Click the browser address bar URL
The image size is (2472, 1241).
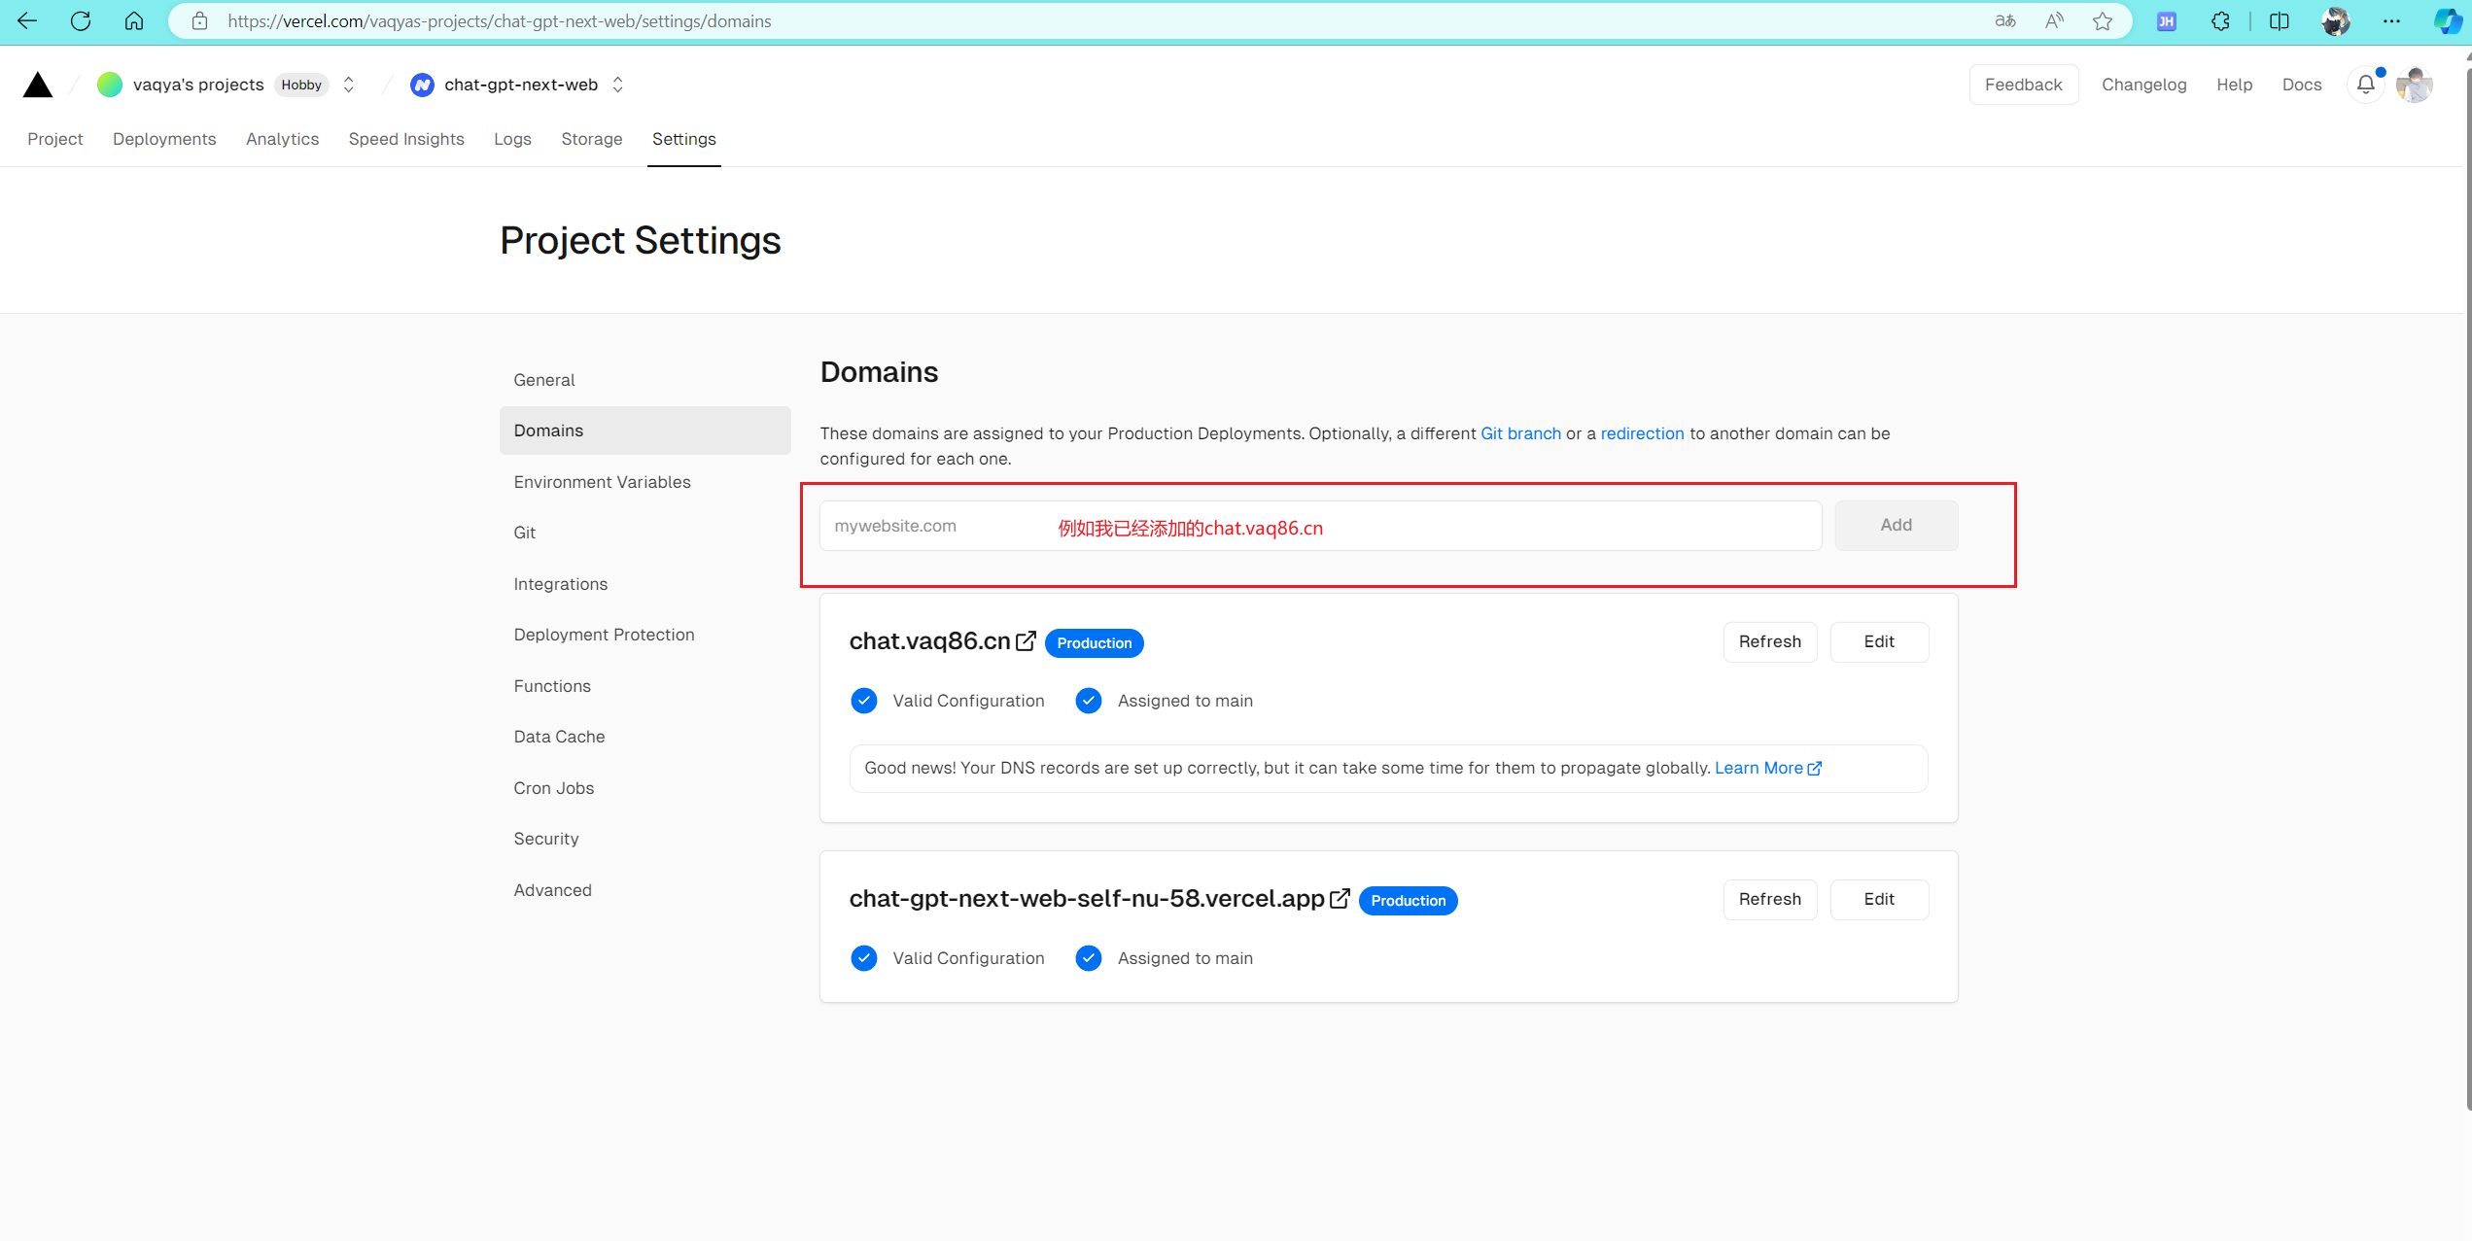tap(500, 20)
